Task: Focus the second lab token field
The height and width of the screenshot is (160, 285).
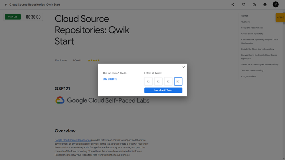Action: click(x=158, y=81)
